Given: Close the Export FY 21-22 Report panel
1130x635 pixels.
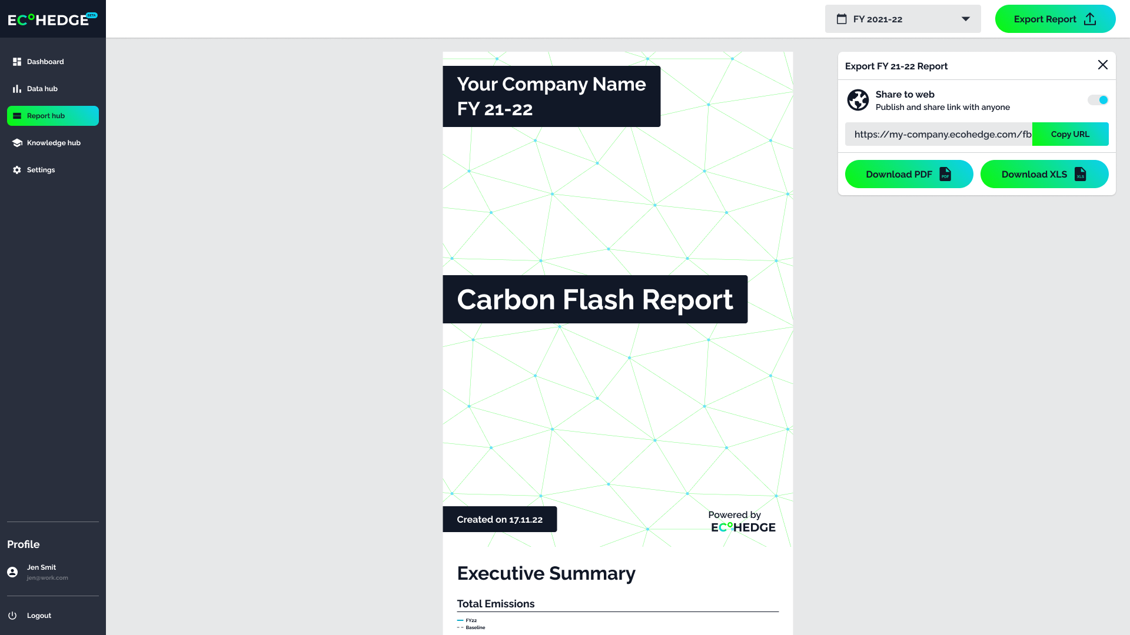Looking at the screenshot, I should [x=1103, y=65].
